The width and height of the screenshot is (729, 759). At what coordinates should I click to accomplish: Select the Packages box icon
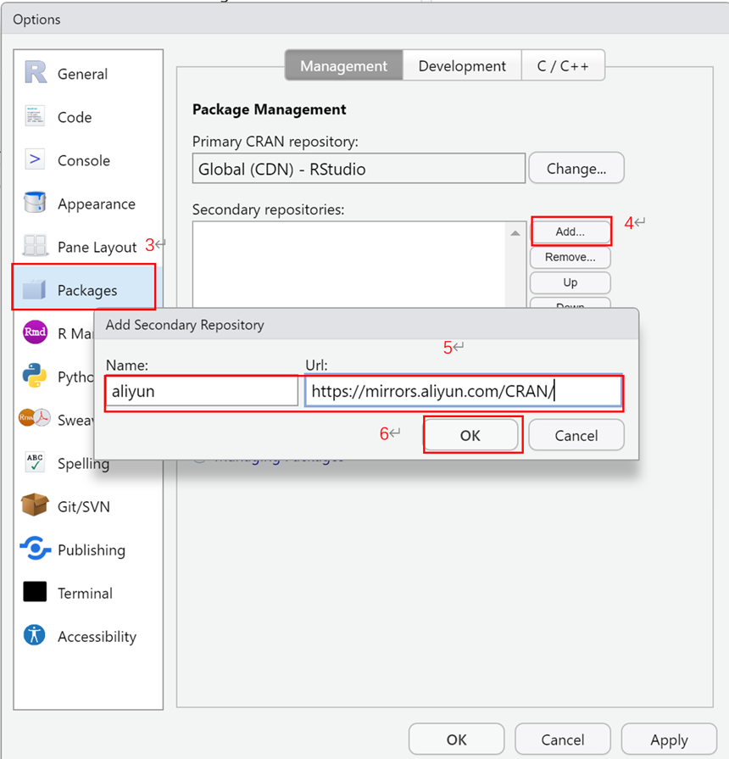[34, 289]
